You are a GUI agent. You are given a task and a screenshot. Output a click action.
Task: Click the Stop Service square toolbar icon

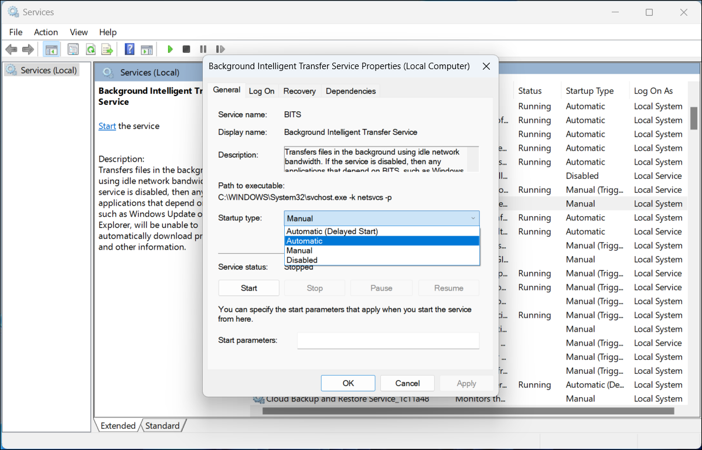pos(186,49)
